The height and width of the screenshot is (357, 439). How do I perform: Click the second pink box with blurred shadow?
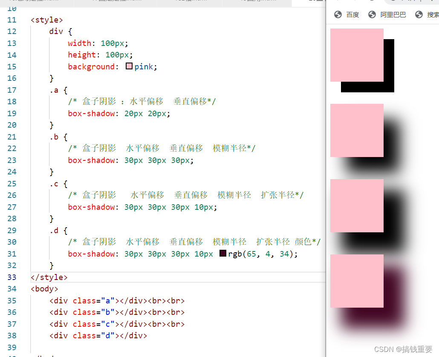click(357, 130)
